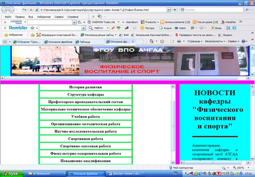
Task: Click the DAEMON Tools logo icon
Action: pyautogui.click(x=16, y=22)
